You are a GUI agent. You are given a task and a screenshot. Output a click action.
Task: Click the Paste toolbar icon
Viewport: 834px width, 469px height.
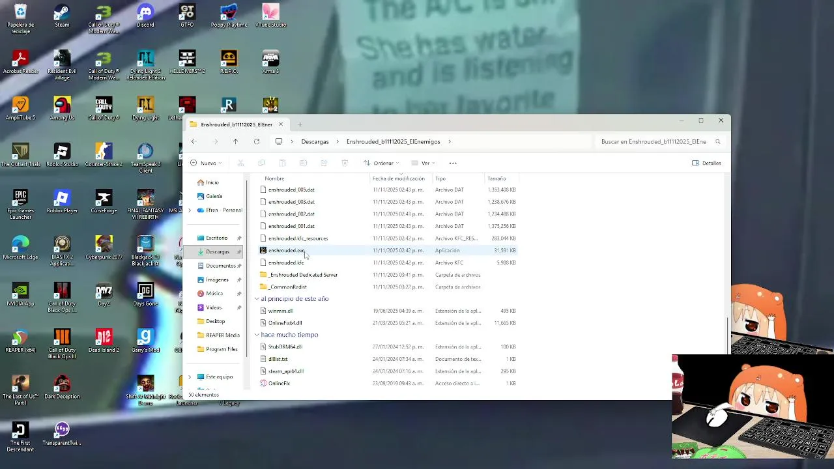point(282,163)
